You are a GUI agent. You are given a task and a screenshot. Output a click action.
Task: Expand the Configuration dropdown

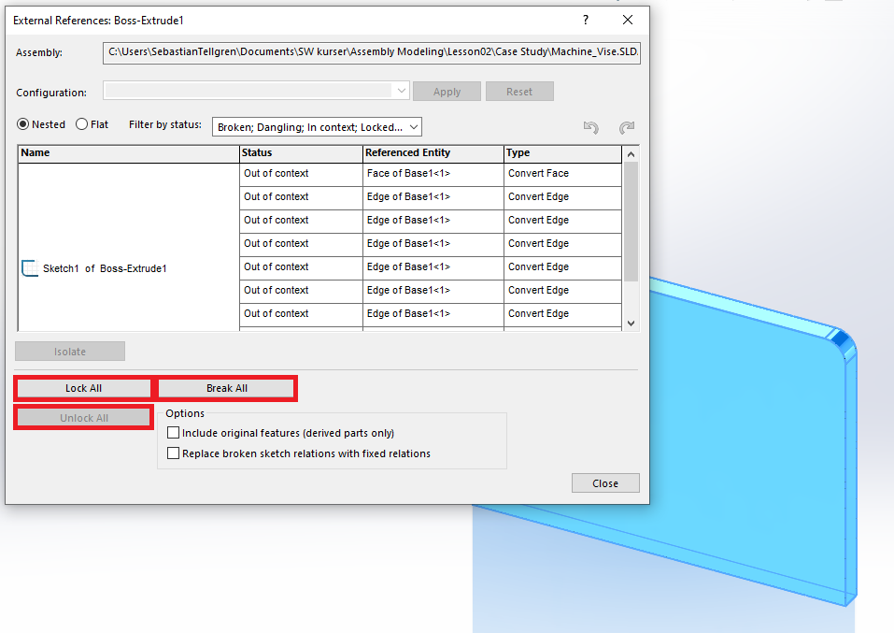(x=402, y=91)
